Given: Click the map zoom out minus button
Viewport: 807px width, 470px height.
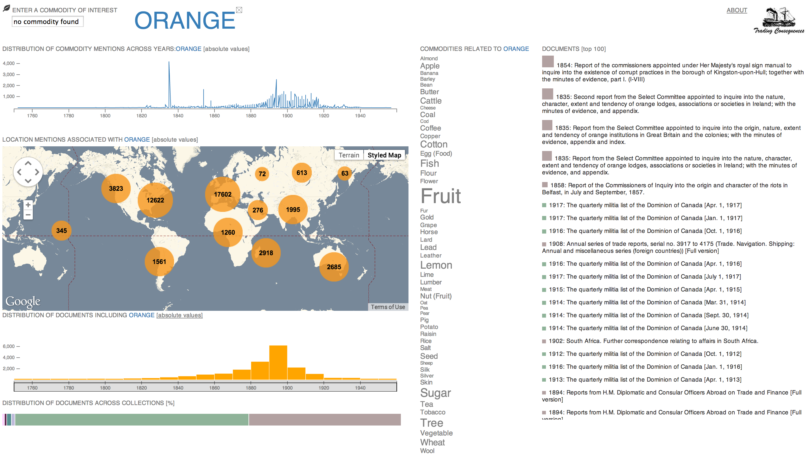Looking at the screenshot, I should (x=28, y=215).
